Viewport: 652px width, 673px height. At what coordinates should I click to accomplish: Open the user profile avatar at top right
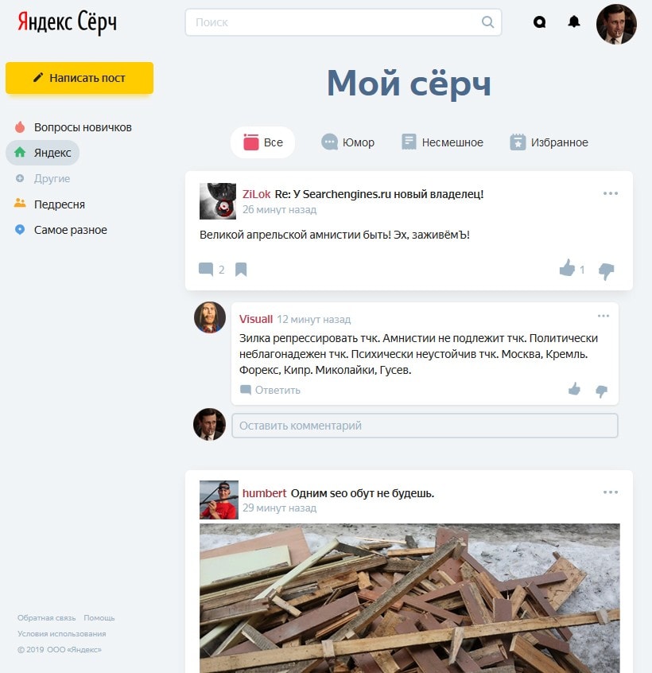tap(616, 24)
